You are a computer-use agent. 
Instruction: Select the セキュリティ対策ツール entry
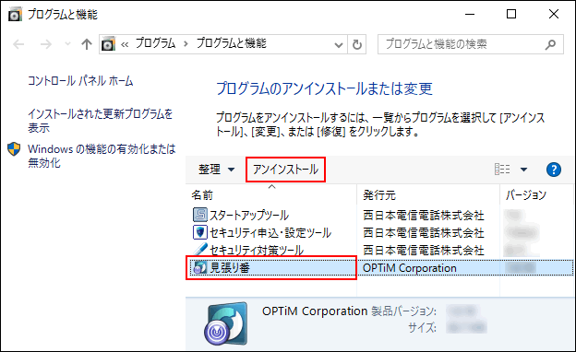tap(257, 250)
